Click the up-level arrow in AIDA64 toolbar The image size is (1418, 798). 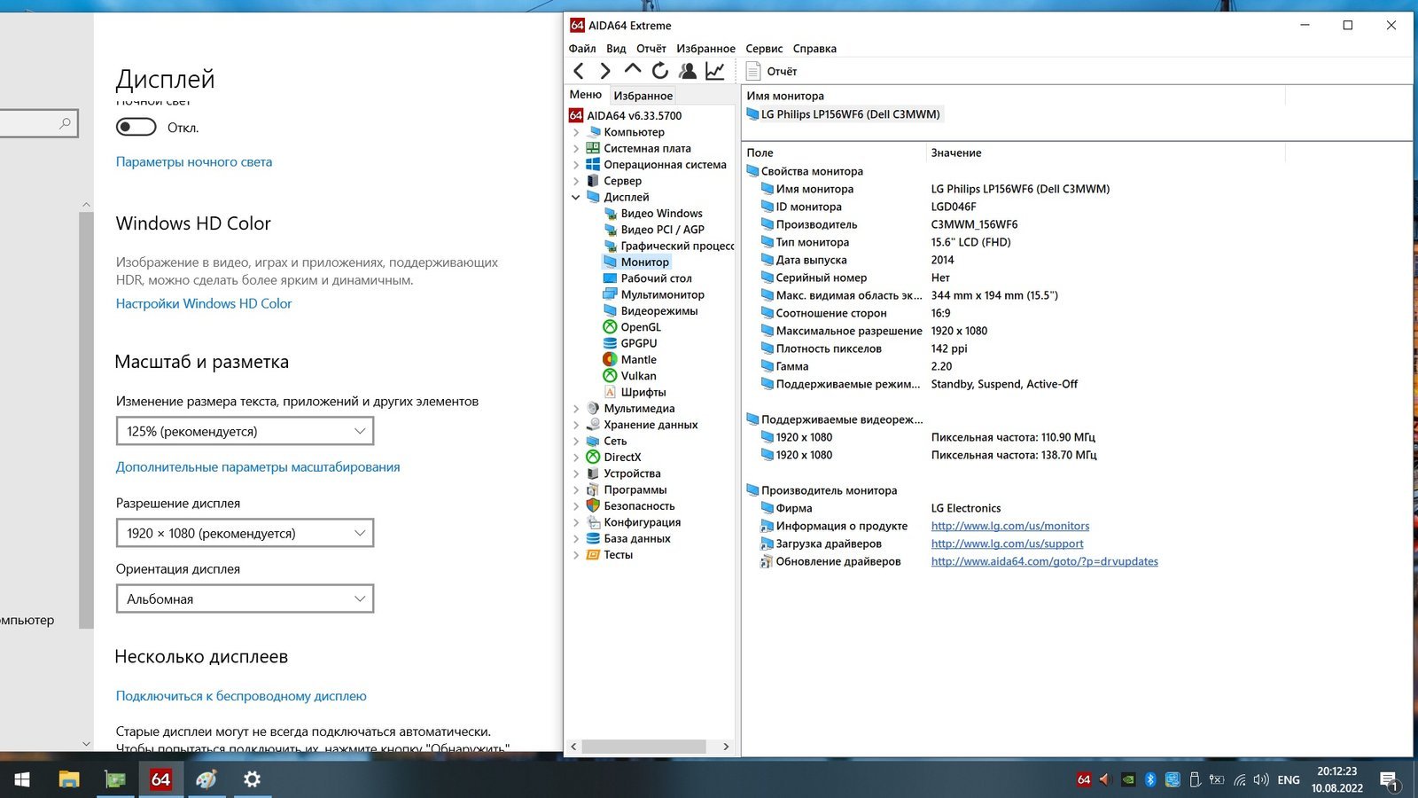click(x=633, y=70)
